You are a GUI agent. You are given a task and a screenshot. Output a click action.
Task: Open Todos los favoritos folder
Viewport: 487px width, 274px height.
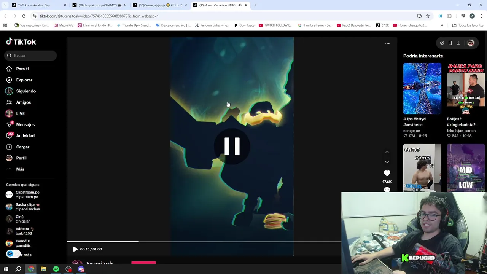pyautogui.click(x=468, y=25)
